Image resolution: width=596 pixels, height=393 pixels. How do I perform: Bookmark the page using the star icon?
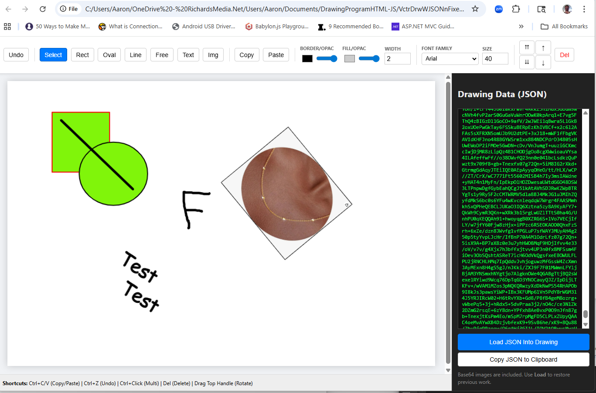point(475,9)
